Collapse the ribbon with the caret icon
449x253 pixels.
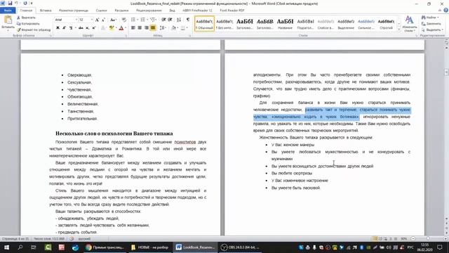tap(440, 11)
